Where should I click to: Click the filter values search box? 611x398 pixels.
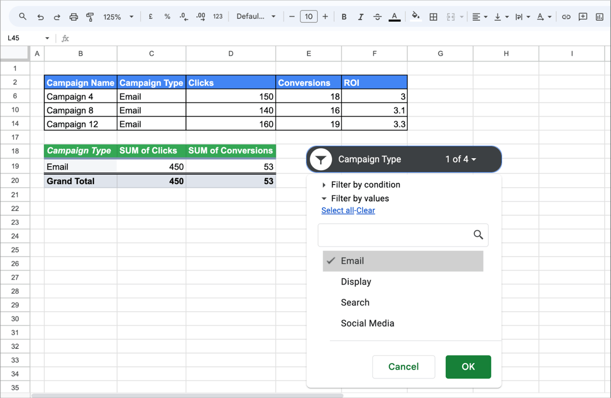tap(403, 235)
